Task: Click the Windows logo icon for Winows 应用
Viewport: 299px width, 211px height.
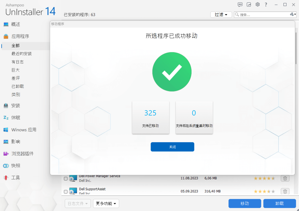Action: (x=6, y=130)
